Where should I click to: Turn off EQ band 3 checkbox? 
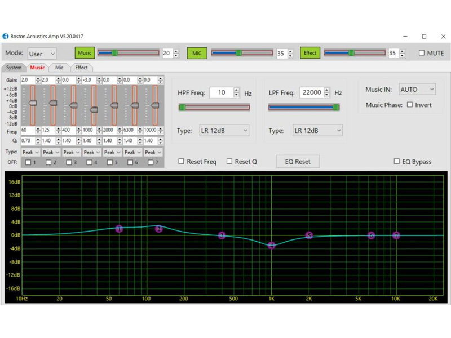coord(69,162)
